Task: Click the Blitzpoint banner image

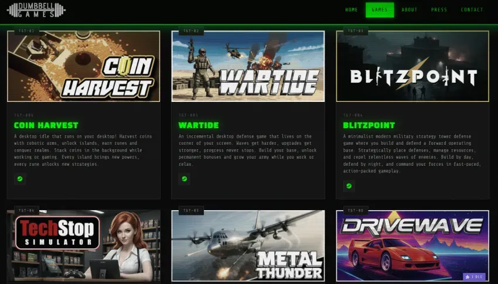Action: point(412,66)
